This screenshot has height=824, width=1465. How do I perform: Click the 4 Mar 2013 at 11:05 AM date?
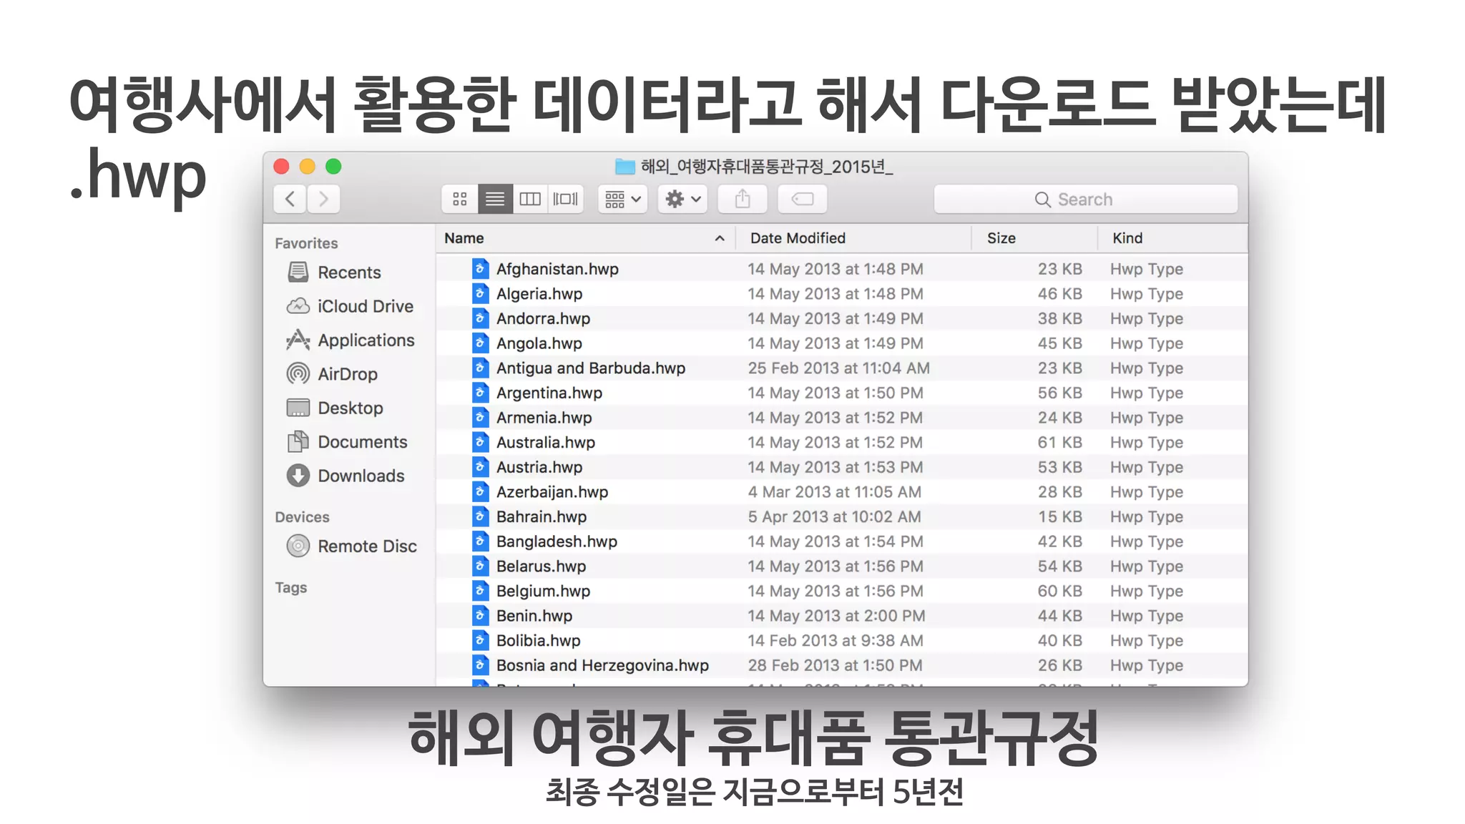[834, 492]
